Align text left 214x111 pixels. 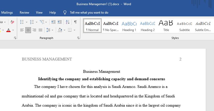[x=22, y=30]
